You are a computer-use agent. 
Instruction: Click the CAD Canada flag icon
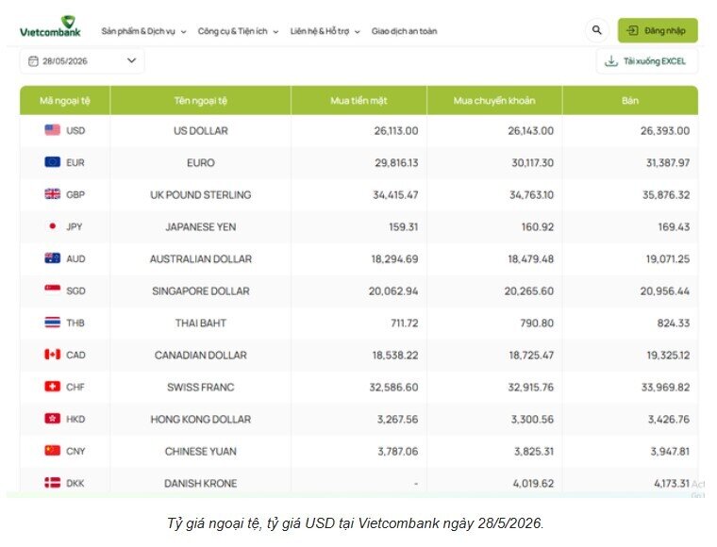[53, 355]
